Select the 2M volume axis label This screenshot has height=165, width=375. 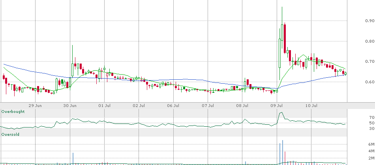pyautogui.click(x=371, y=158)
